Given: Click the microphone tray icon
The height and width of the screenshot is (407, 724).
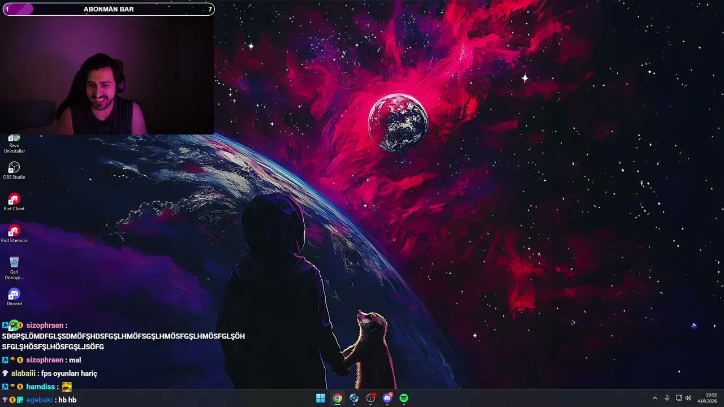Looking at the screenshot, I should click(667, 398).
